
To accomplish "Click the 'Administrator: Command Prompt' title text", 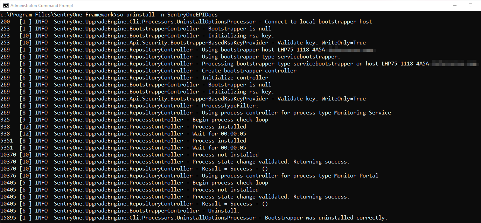I will tap(42, 6).
